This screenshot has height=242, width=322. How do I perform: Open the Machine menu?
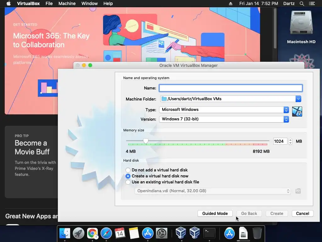(67, 3)
